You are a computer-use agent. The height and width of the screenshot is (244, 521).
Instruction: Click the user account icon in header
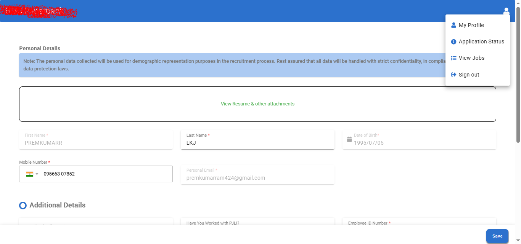coord(506,11)
